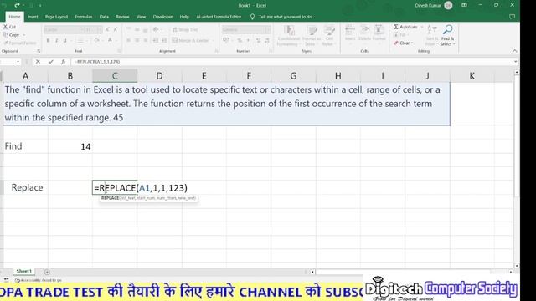
Task: Open the Page Layout ribbon tab
Action: coord(56,17)
